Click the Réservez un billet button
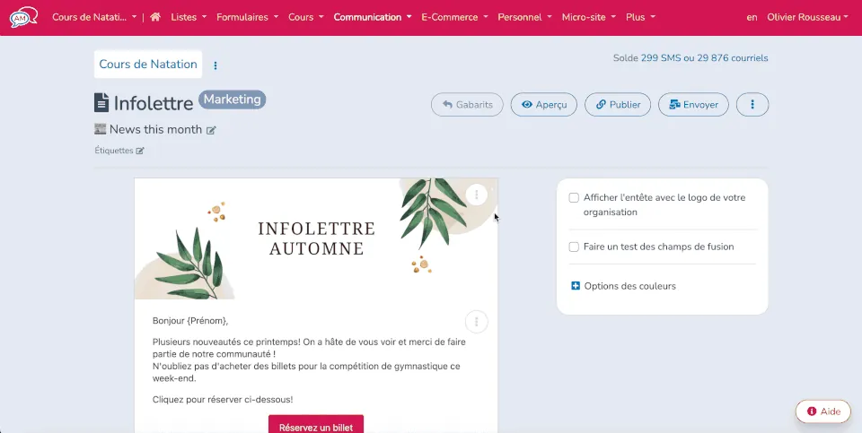 coord(315,426)
